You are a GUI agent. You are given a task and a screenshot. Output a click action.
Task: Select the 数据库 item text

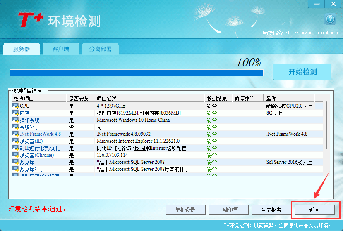(27, 162)
